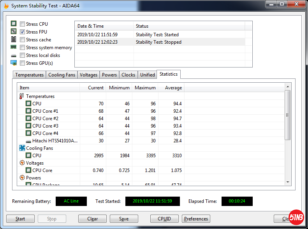The height and width of the screenshot is (229, 308).
Task: Enable the Stress CPU checkbox
Action: click(23, 24)
